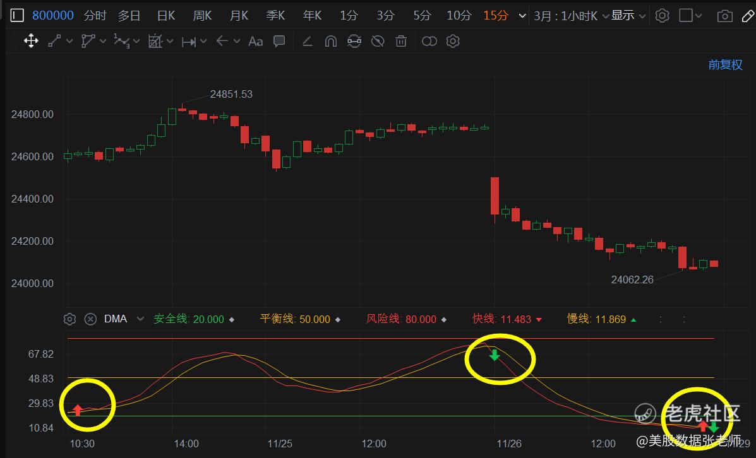Expand the arrow marker tool dropdown arrow
The height and width of the screenshot is (458, 756).
pyautogui.click(x=237, y=42)
